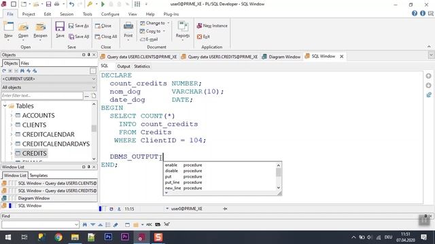The image size is (435, 244).
Task: Open the Find text combo box dropdown
Action: tap(77, 224)
